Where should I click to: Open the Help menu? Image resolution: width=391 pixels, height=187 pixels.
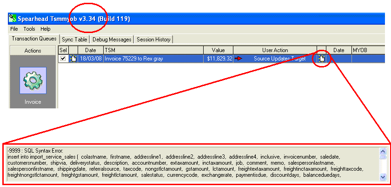46,29
